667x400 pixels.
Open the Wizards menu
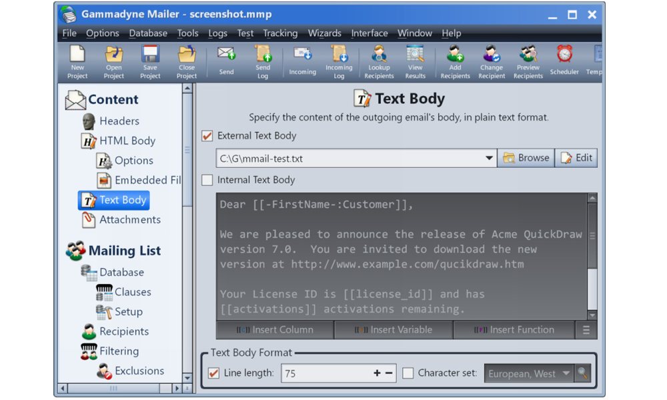coord(324,33)
